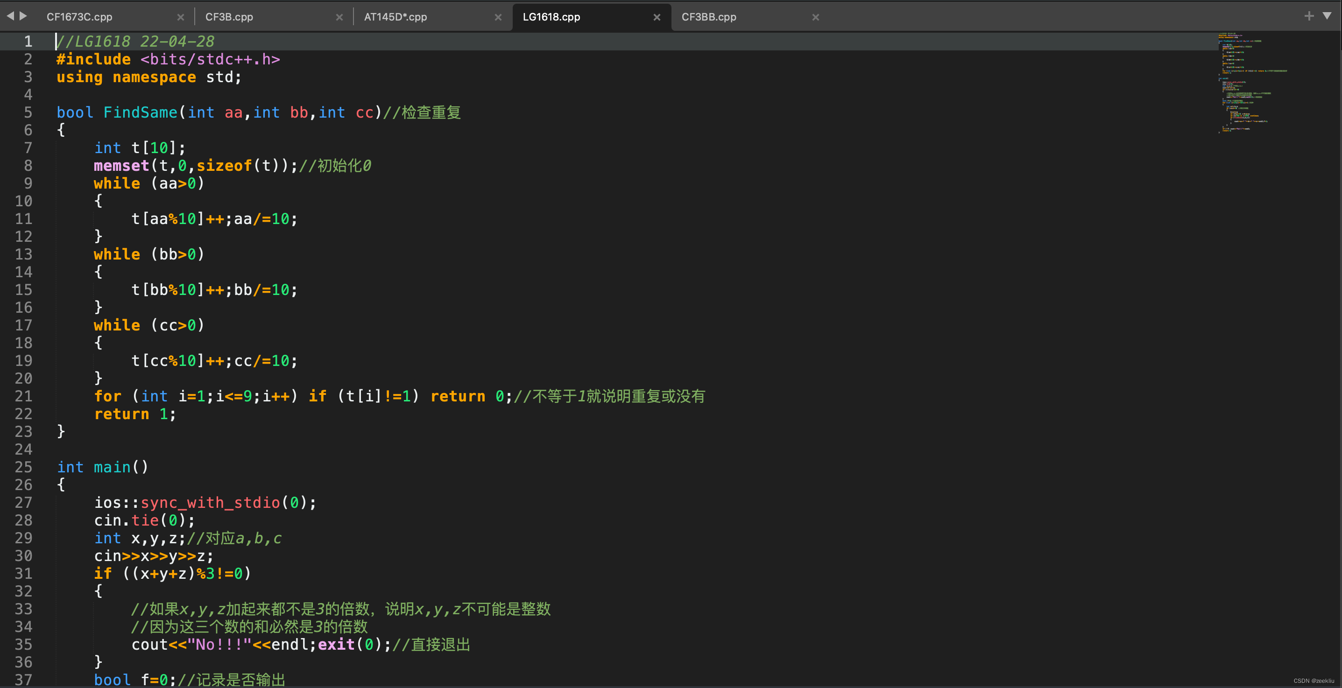
Task: Click 'exit' call on line 35
Action: coord(337,645)
